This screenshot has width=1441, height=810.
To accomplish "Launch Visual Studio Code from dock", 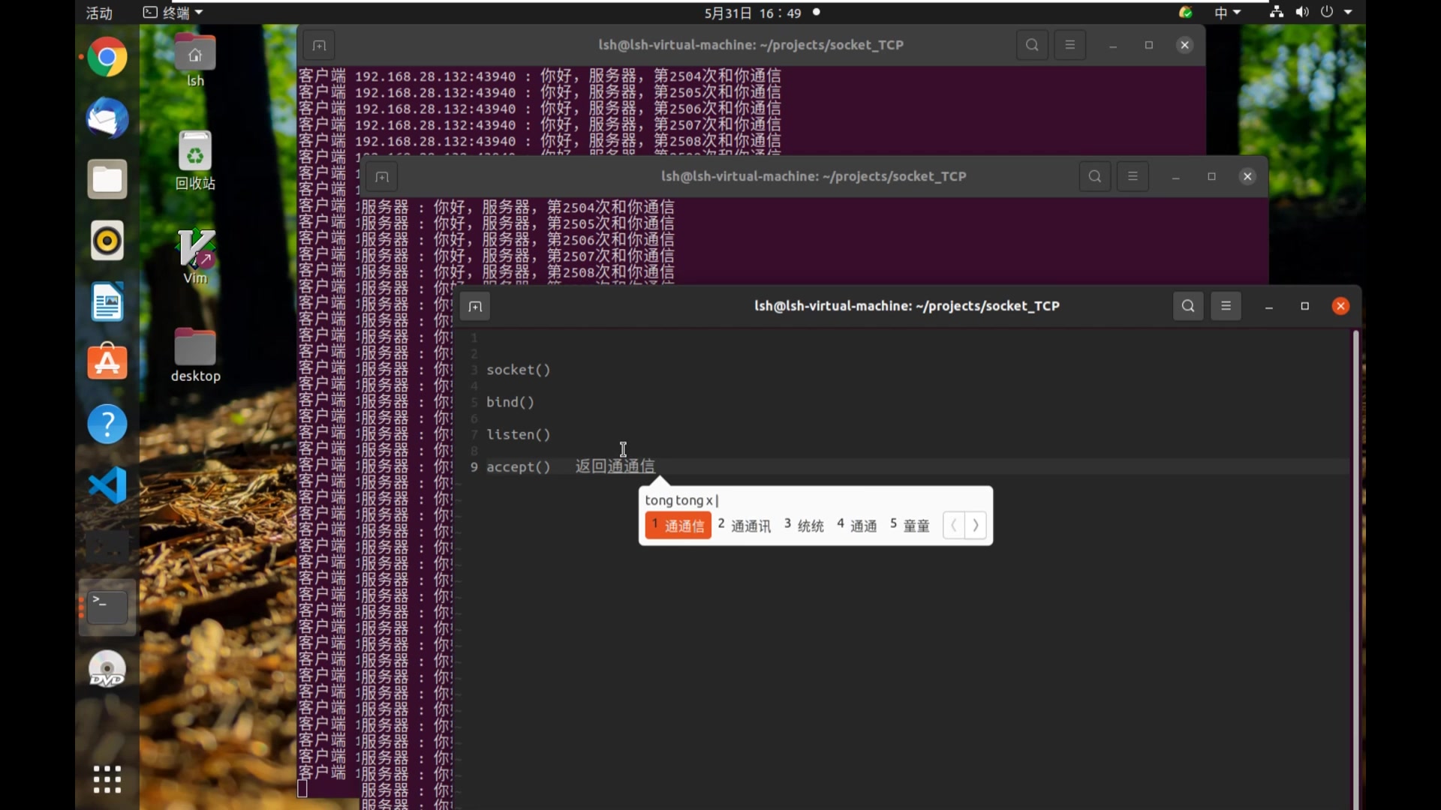I will 107,485.
